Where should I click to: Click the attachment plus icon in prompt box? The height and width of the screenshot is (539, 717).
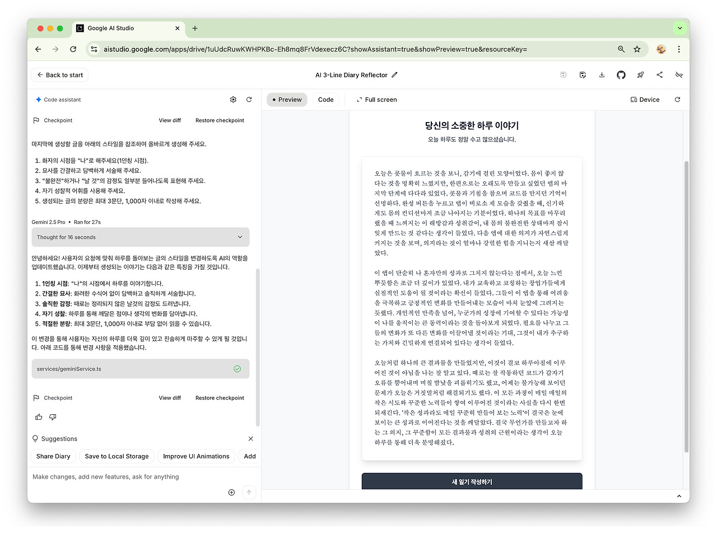pos(231,492)
